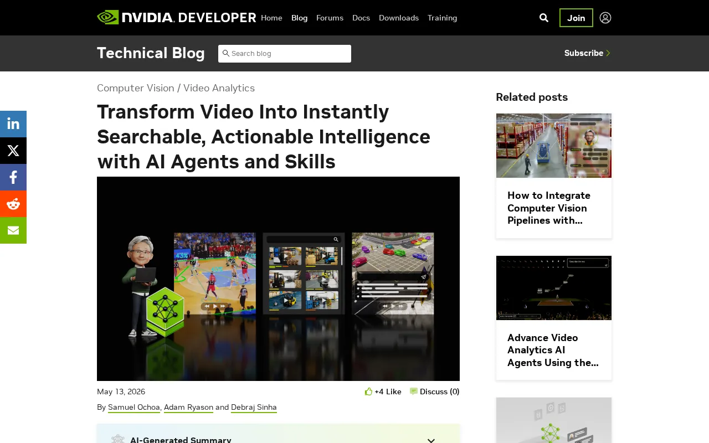This screenshot has height=443, width=709.
Task: Click the article title heading
Action: (264, 137)
